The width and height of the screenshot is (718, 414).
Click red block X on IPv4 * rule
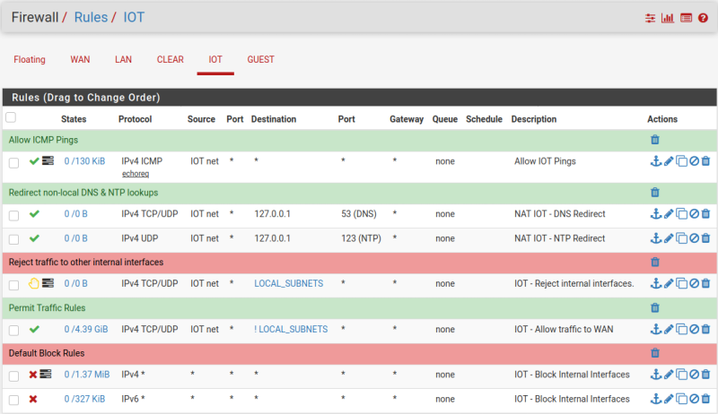click(33, 375)
